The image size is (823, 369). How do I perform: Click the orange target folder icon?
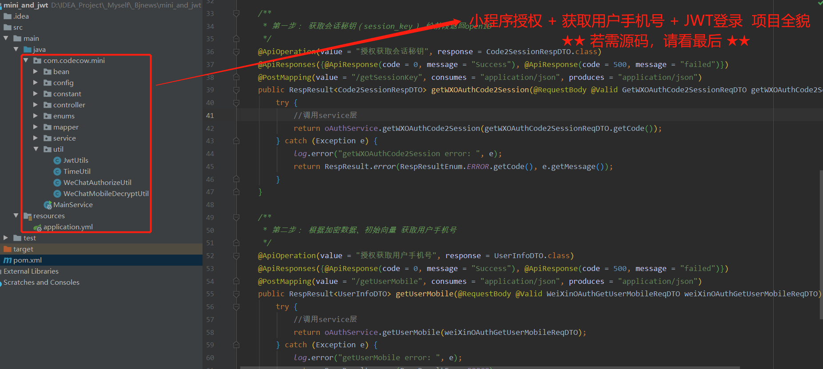8,249
